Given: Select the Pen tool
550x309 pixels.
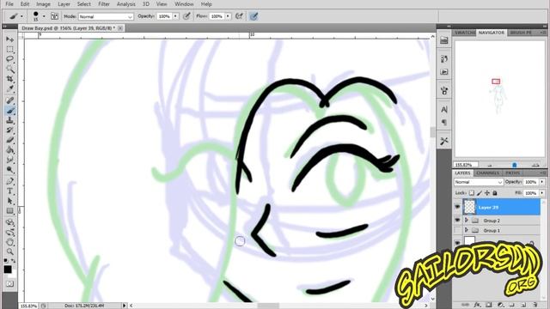Looking at the screenshot, I should point(9,181).
